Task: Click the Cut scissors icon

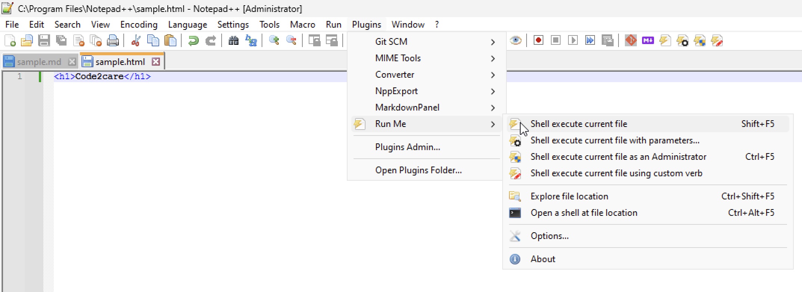Action: pyautogui.click(x=136, y=40)
